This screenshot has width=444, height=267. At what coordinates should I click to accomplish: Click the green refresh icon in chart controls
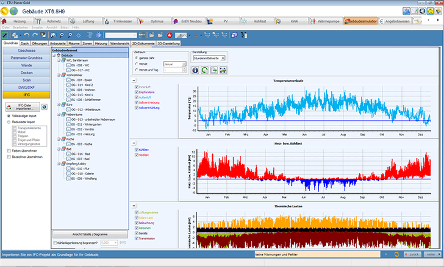click(205, 70)
